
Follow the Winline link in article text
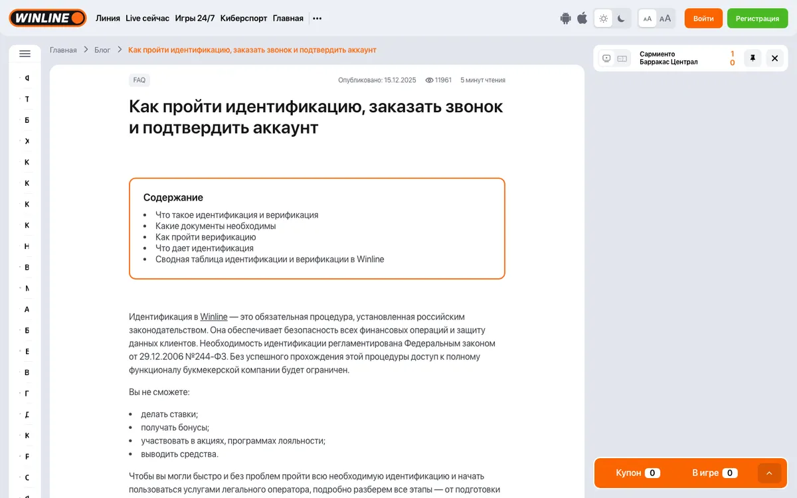214,317
